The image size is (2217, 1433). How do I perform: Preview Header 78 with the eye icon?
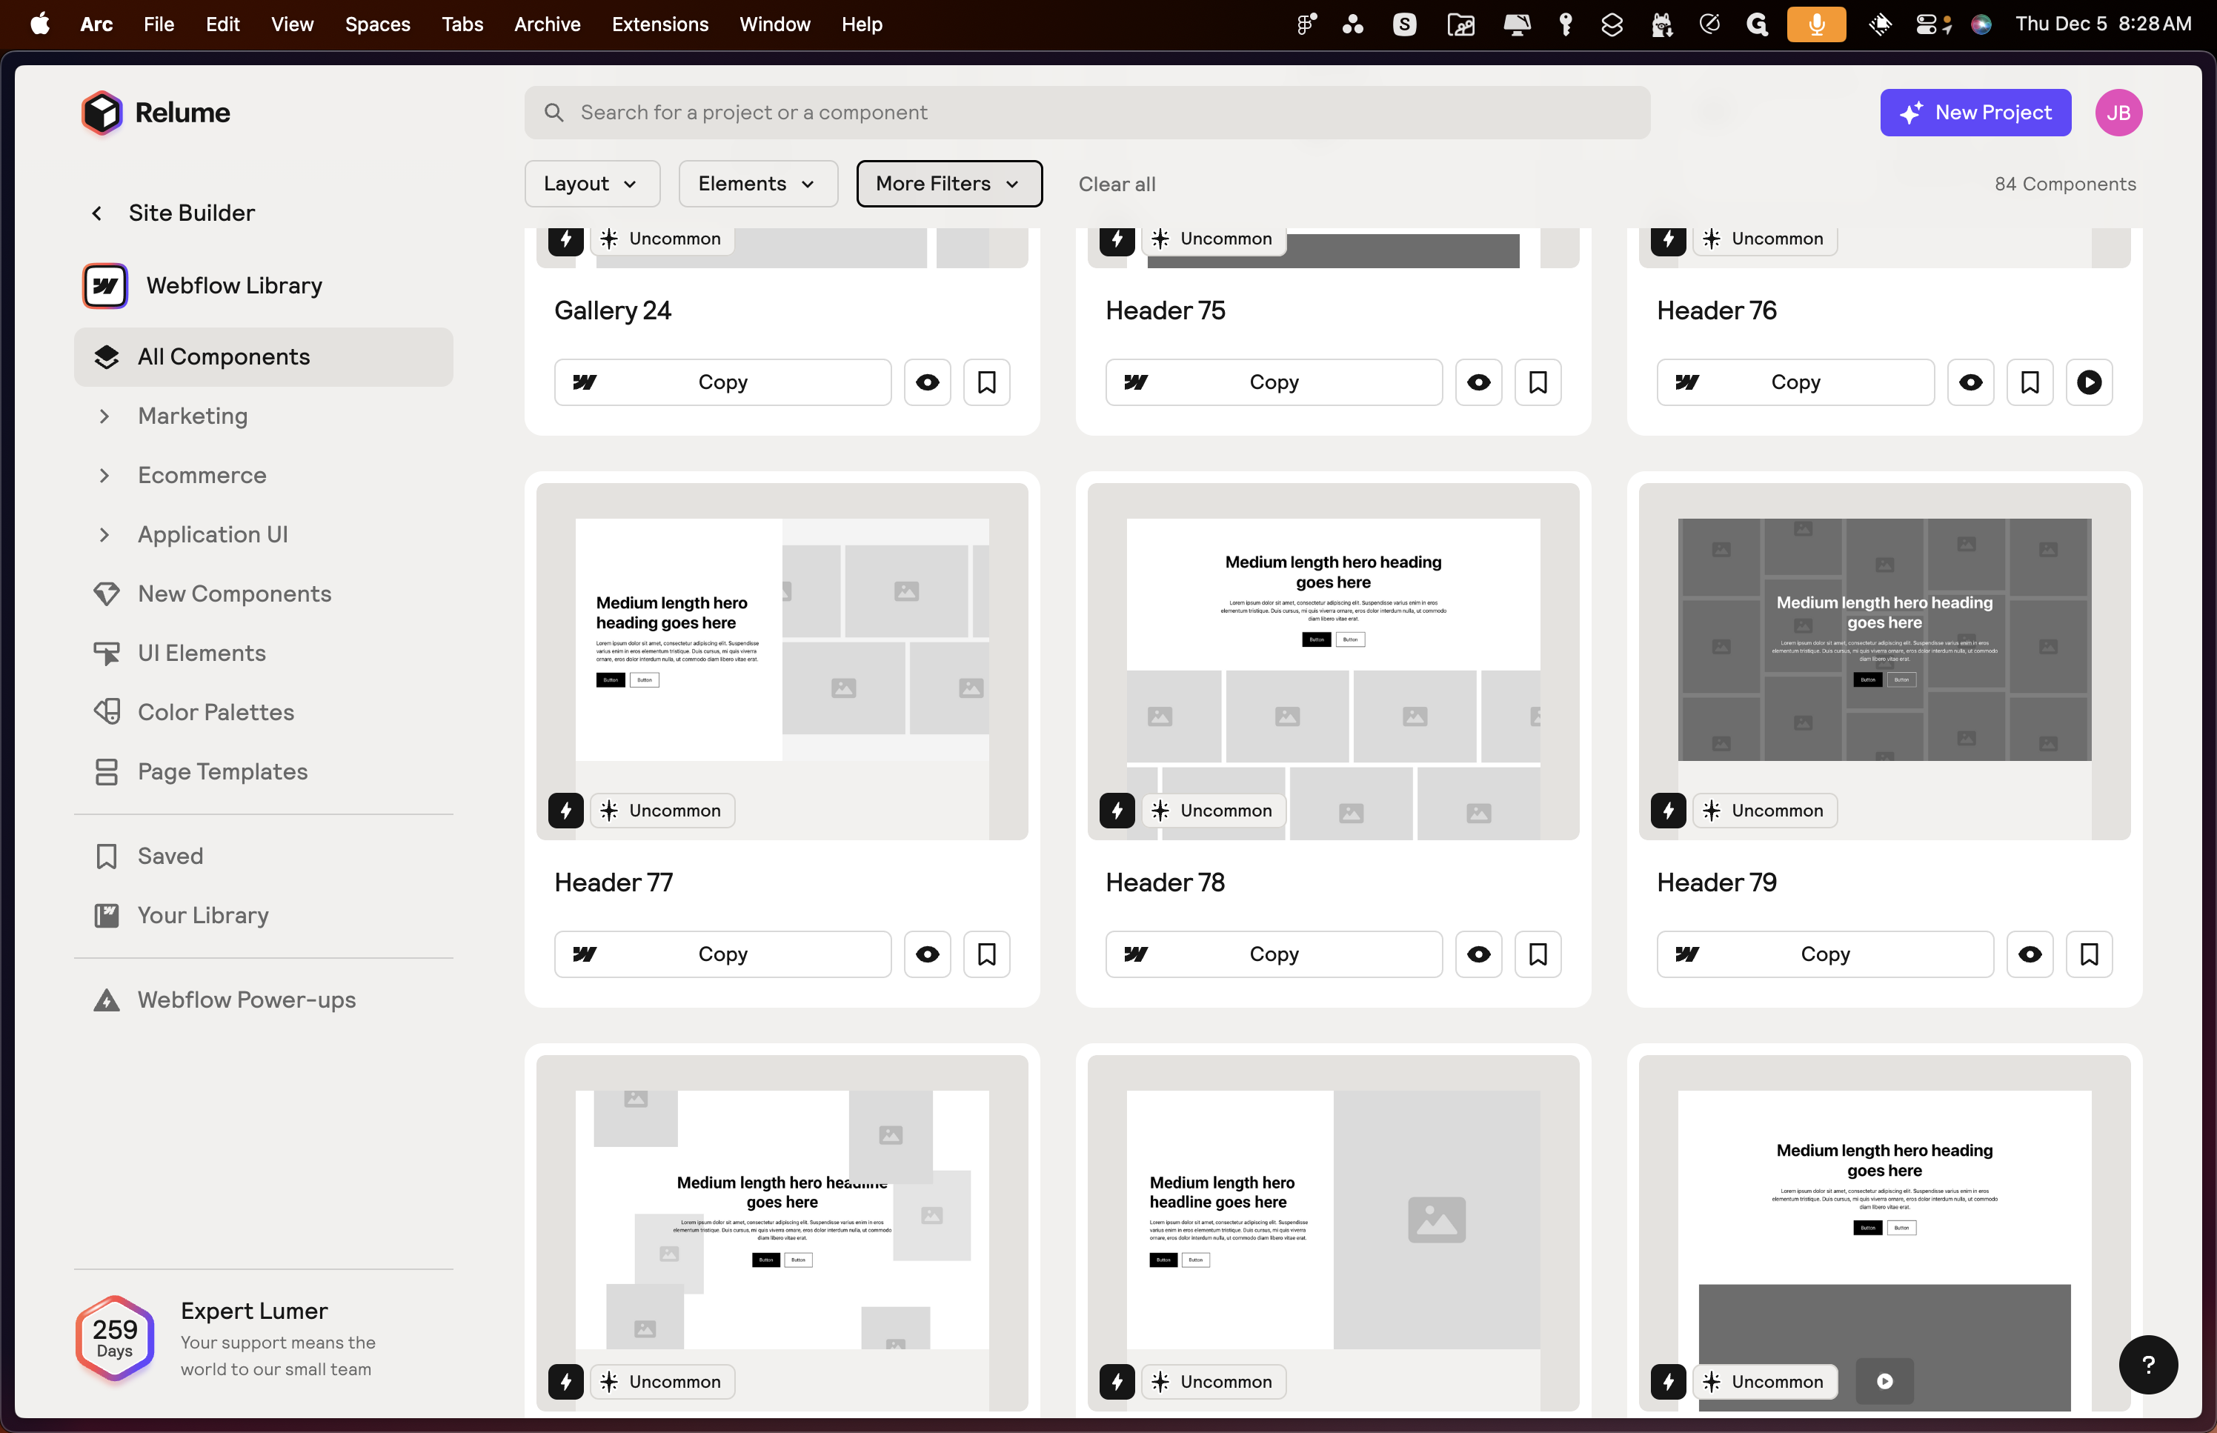[x=1478, y=954]
